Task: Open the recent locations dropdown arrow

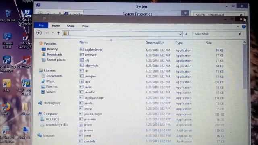Action: point(52,33)
